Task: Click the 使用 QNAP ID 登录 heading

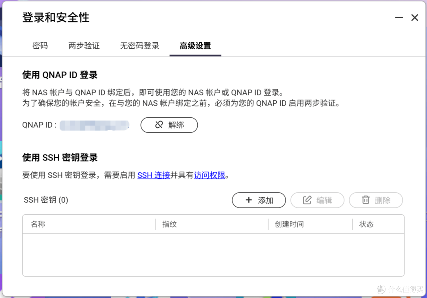Action: tap(60, 75)
